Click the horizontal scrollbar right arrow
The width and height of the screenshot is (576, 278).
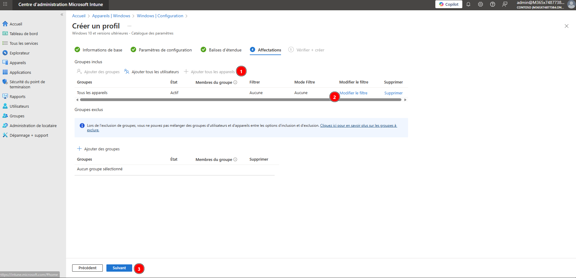(x=405, y=100)
